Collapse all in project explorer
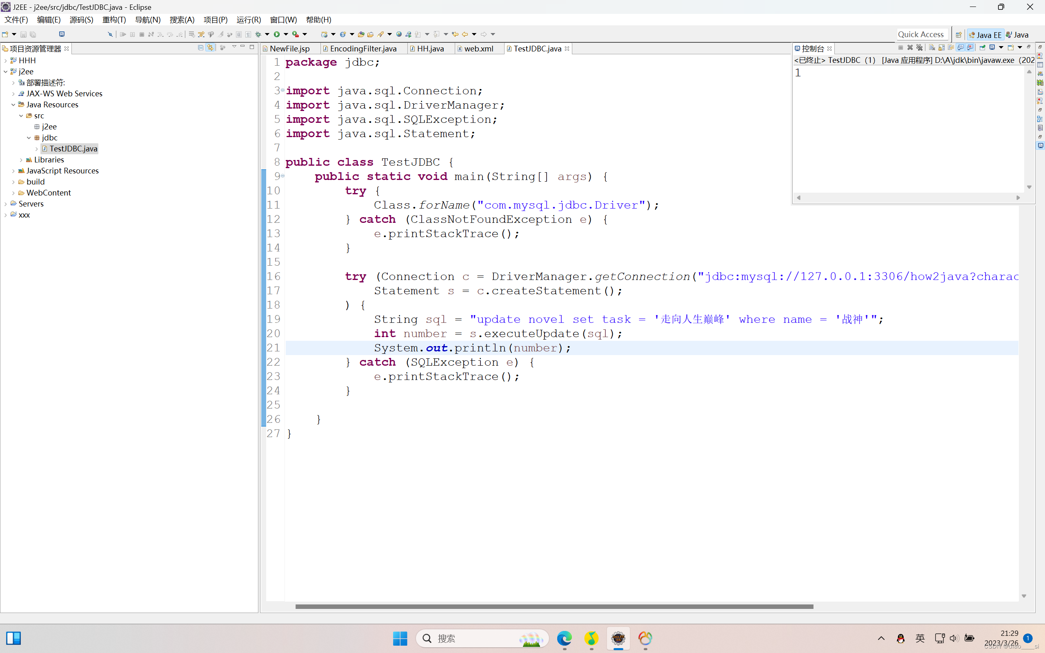 point(200,47)
